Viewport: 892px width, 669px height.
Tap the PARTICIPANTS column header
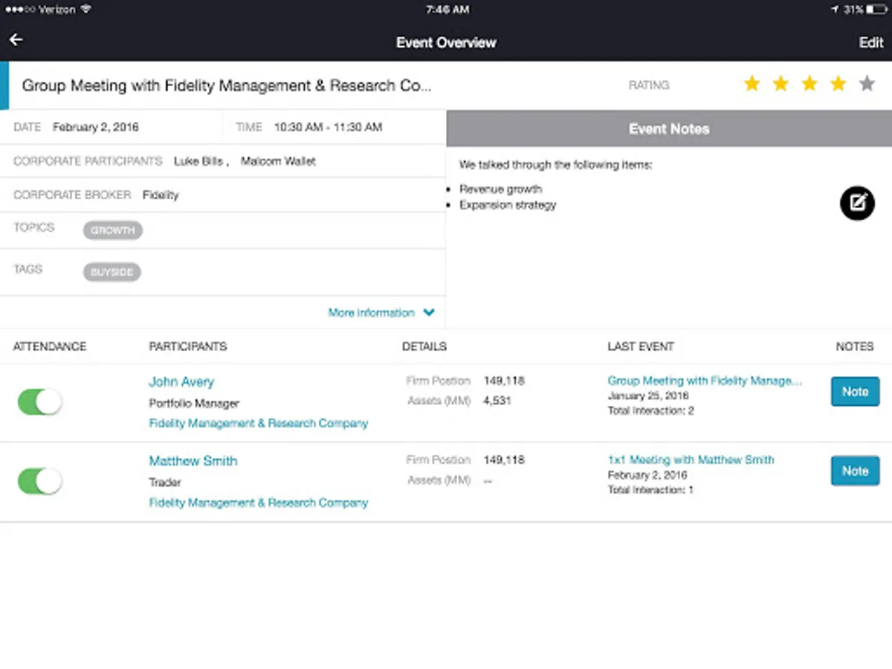tap(188, 346)
